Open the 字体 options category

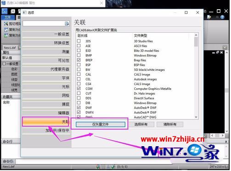(x=46, y=78)
